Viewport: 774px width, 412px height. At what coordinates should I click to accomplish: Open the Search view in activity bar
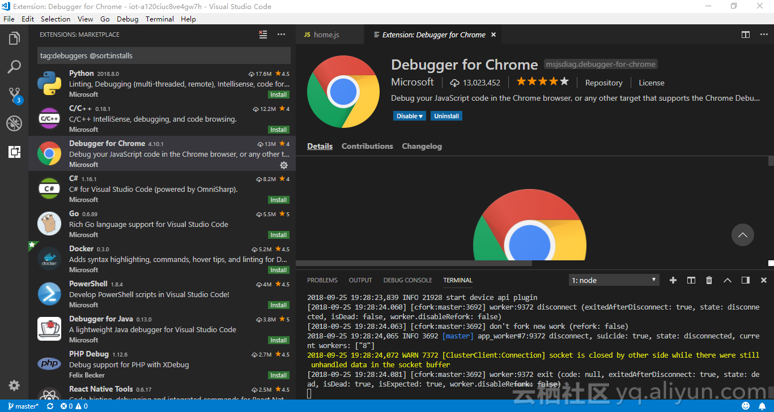click(14, 67)
